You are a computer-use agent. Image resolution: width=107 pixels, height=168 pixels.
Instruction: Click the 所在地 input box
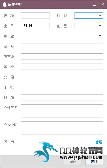[x=62, y=56]
